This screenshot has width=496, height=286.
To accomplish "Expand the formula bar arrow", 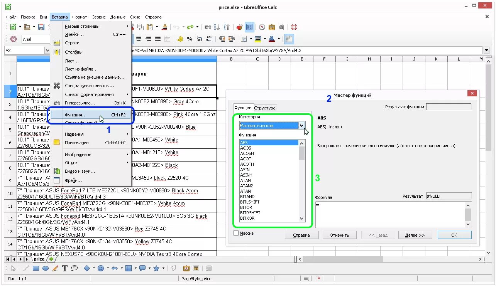I will (x=486, y=50).
